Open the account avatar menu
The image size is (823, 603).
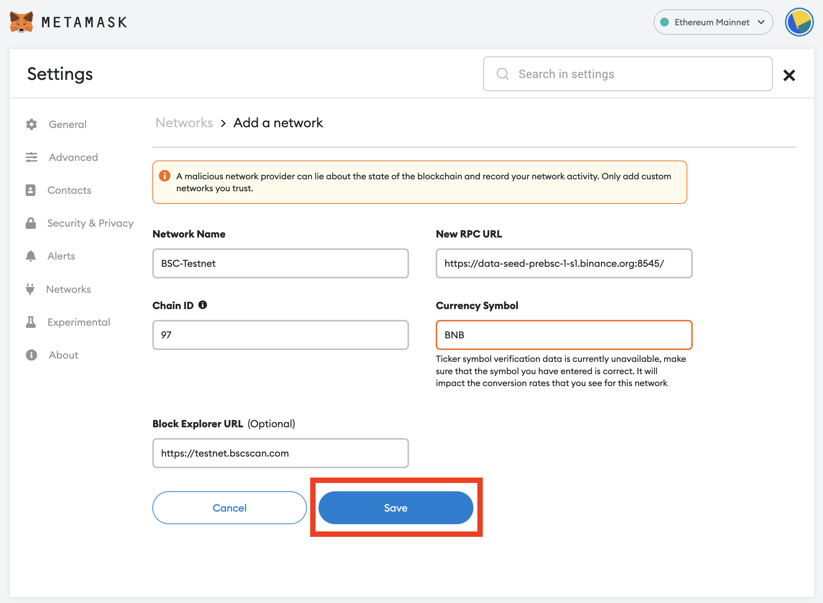click(799, 22)
